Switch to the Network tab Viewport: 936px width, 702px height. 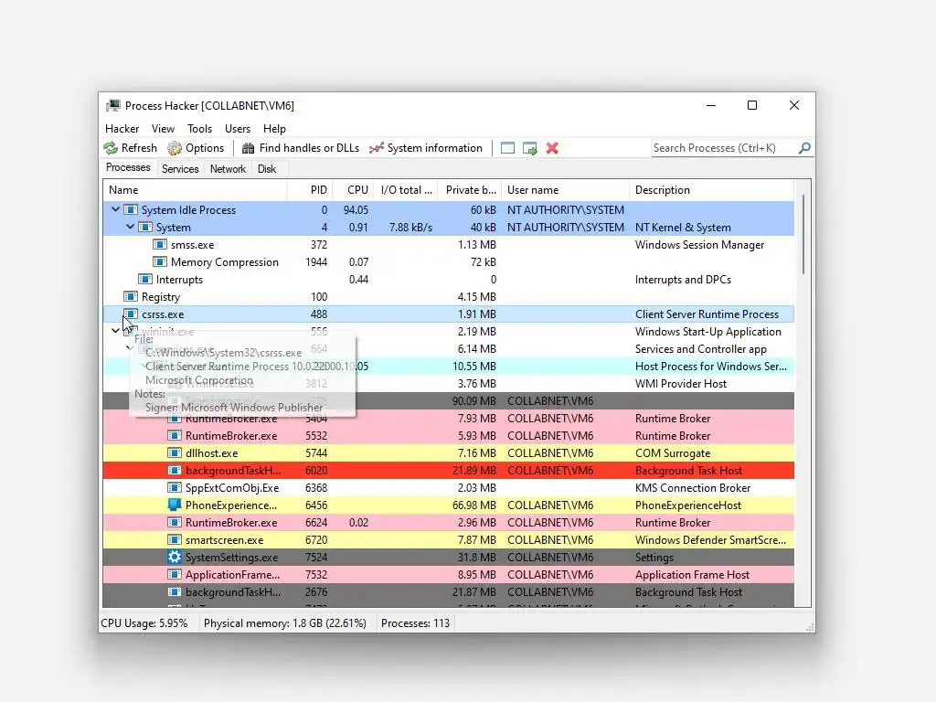[x=228, y=169]
